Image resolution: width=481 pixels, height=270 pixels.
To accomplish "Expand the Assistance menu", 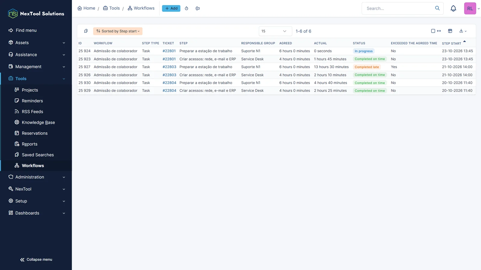I will 36,55.
